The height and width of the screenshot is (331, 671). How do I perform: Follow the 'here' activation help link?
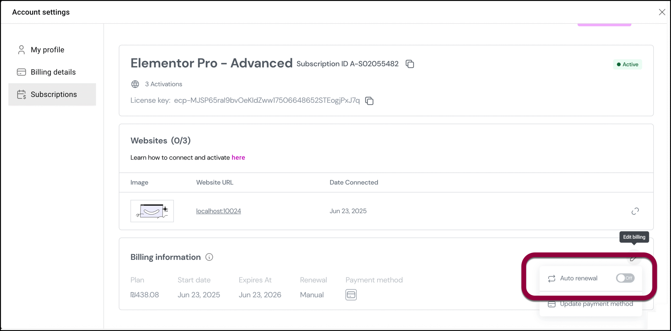pos(238,158)
